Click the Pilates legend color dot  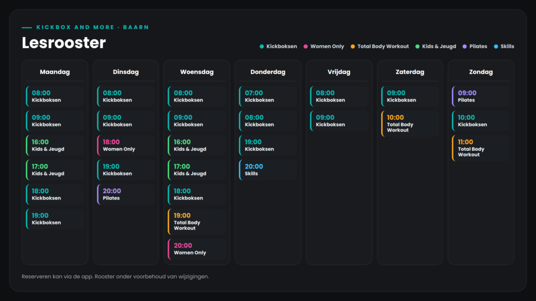tap(465, 47)
